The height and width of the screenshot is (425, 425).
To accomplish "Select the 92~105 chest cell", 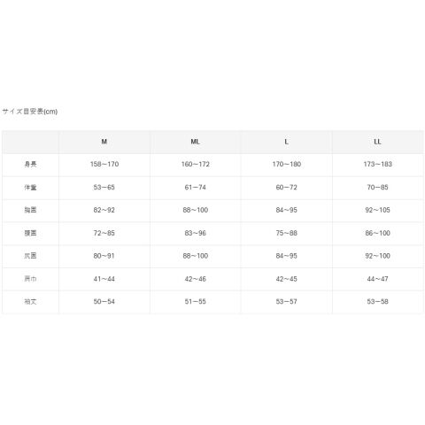I will coord(378,210).
